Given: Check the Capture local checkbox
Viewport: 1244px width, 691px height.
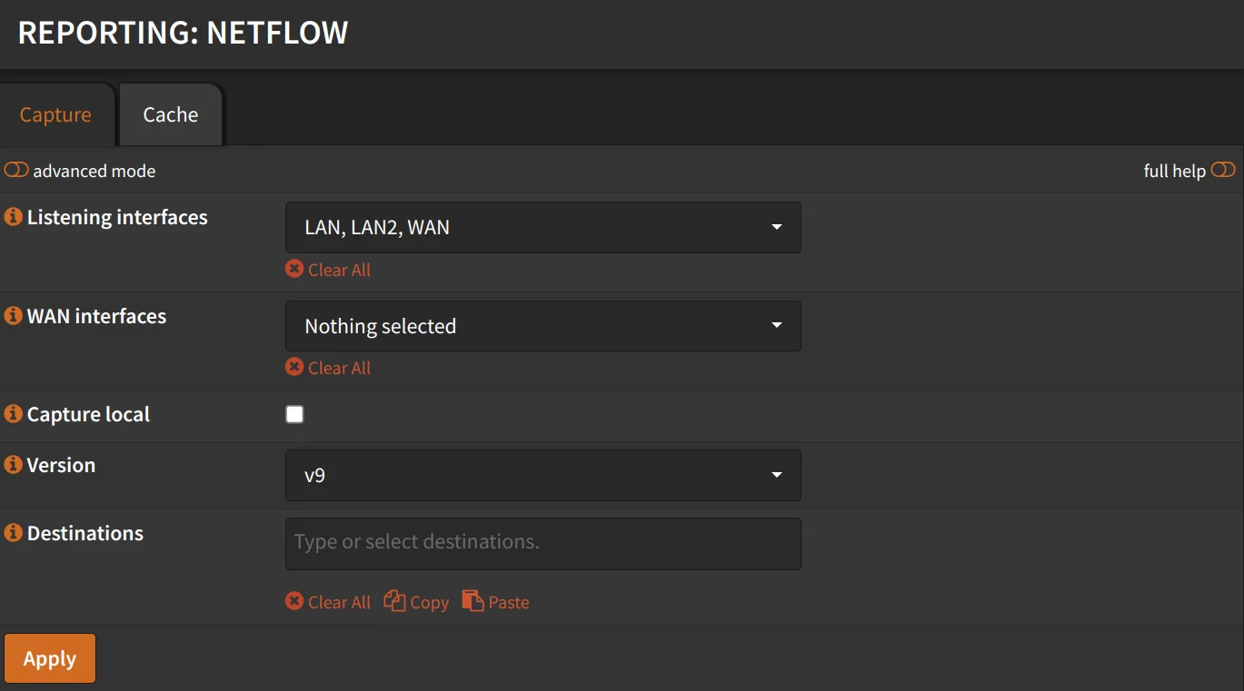Looking at the screenshot, I should (294, 413).
